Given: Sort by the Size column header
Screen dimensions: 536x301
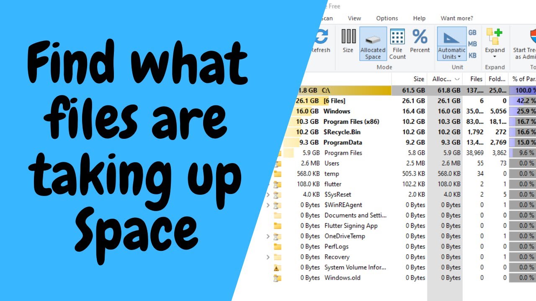Looking at the screenshot, I should (x=410, y=79).
